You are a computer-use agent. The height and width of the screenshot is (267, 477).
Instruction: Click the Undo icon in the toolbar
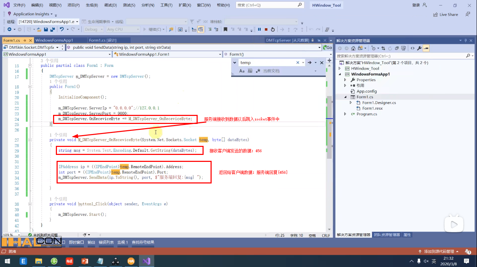tap(61, 29)
